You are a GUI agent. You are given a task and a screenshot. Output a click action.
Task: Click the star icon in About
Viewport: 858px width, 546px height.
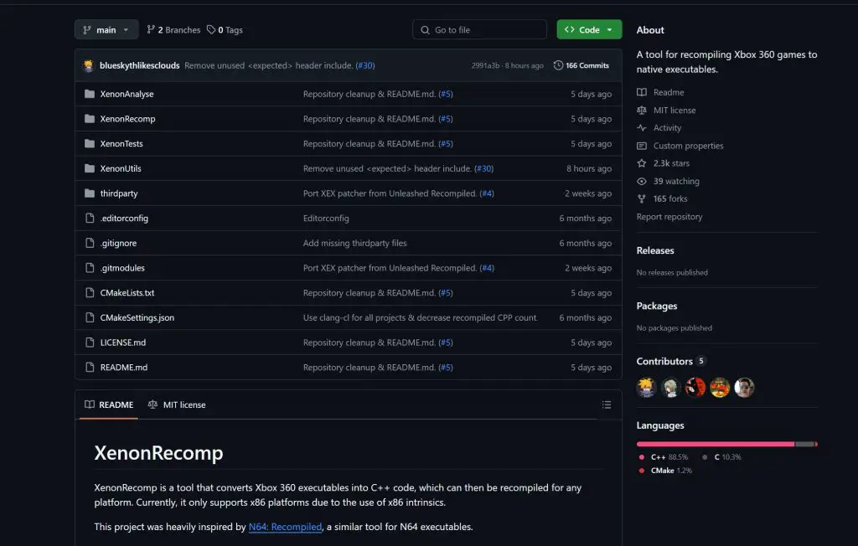642,163
